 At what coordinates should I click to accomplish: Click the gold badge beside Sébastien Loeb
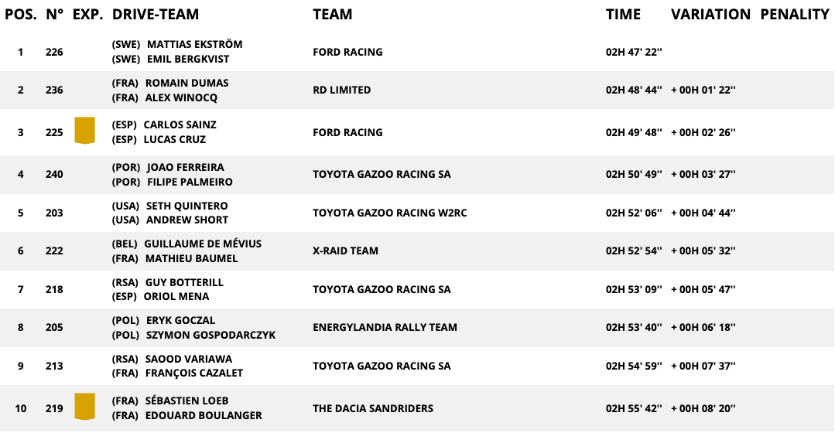(x=84, y=407)
